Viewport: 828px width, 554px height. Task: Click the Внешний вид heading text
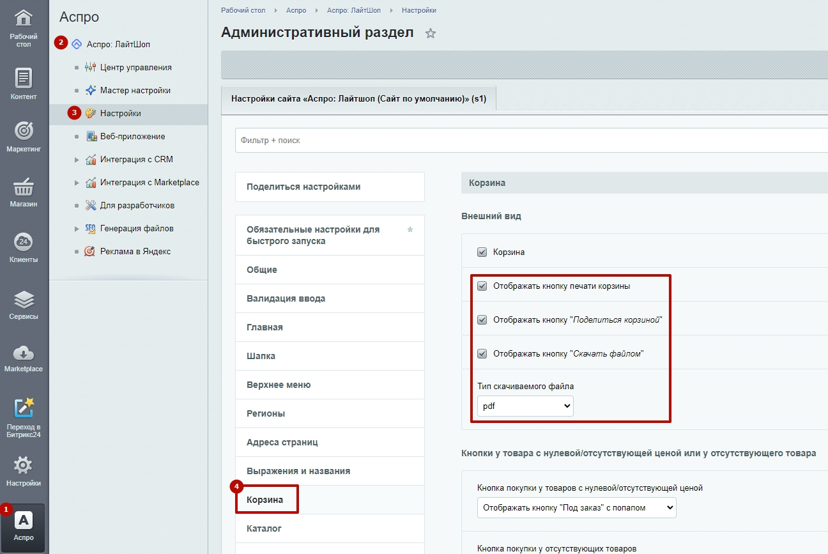tap(491, 216)
